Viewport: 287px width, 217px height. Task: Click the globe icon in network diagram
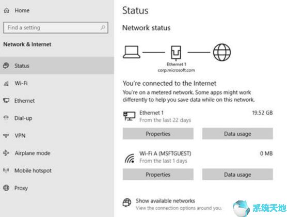222,52
